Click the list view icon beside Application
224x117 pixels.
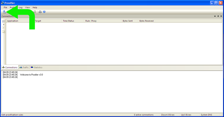point(4,21)
